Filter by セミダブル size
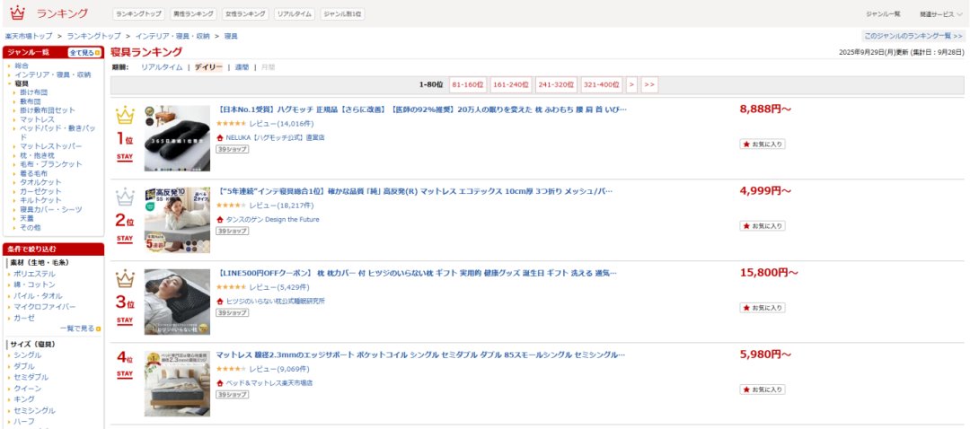The height and width of the screenshot is (429, 970). pyautogui.click(x=31, y=378)
